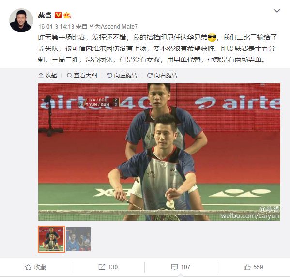Click the post timestamp 16-01-3 14:13

(x=56, y=27)
